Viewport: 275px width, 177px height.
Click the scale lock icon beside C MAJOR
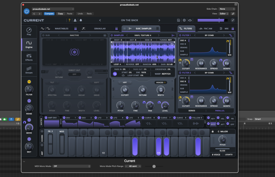213,131
